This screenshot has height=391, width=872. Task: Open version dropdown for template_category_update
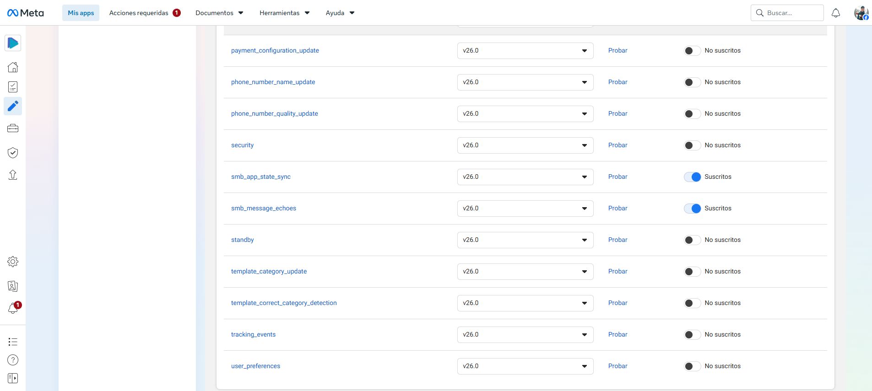525,272
